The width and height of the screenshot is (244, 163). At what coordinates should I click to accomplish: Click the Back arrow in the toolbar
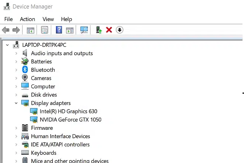[x=6, y=30]
